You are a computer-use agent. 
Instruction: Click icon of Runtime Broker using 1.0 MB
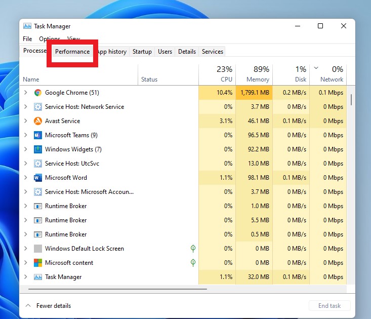[38, 206]
